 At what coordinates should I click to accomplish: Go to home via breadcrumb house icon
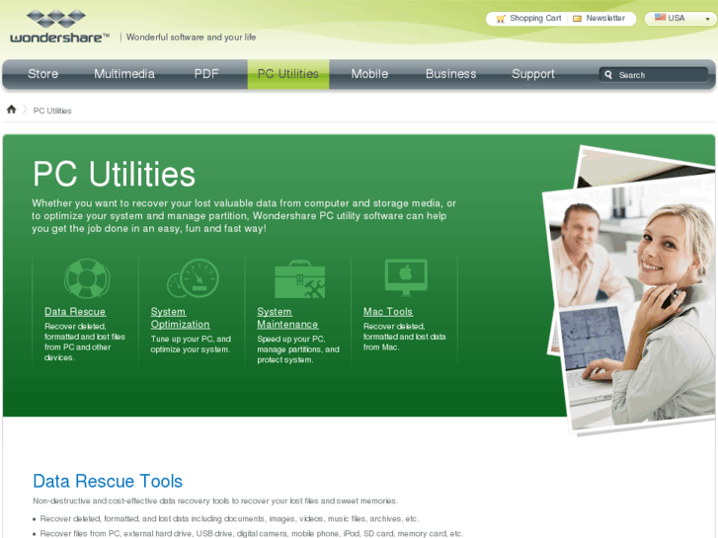tap(12, 110)
